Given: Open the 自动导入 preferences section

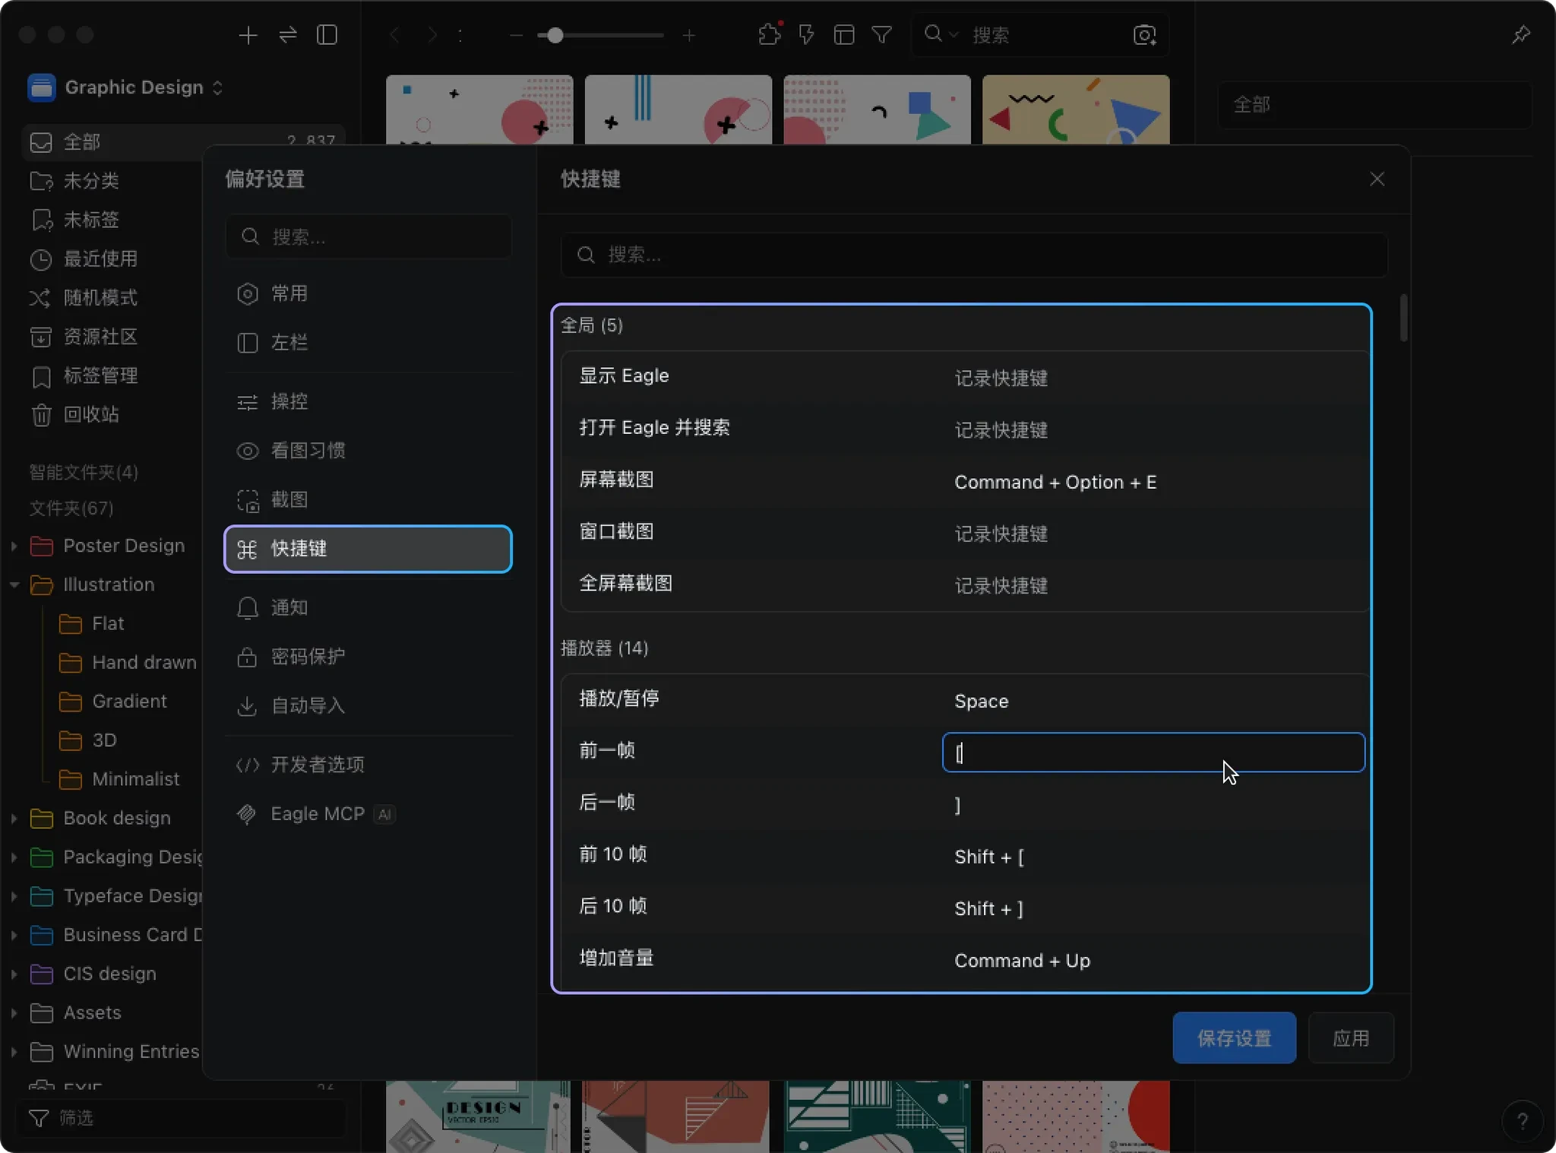Looking at the screenshot, I should coord(368,706).
